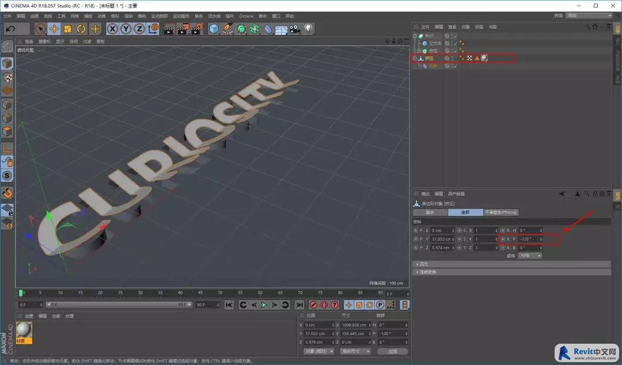Switch to the Phong tab
The image size is (622, 365).
point(501,212)
